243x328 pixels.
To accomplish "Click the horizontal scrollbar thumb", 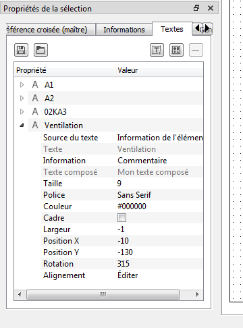I will (103, 294).
